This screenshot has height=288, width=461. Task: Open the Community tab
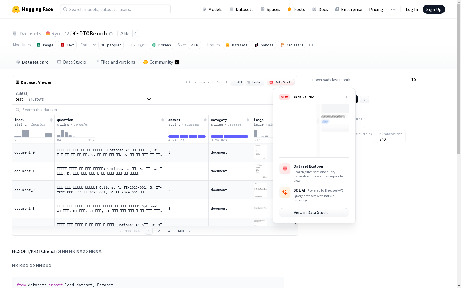161,62
